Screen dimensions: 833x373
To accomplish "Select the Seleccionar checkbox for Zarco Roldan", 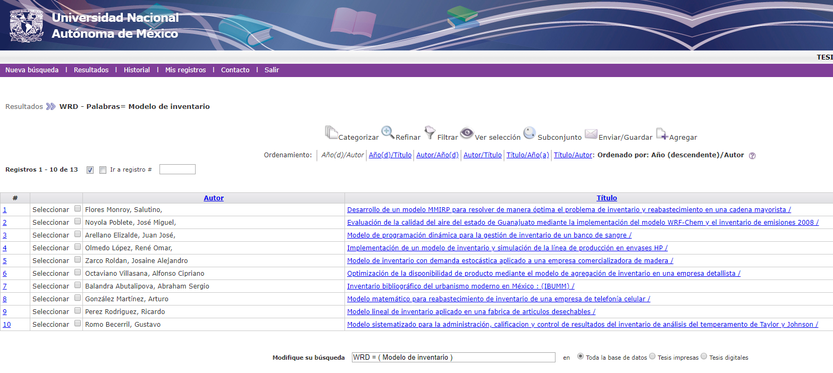I will tap(78, 260).
